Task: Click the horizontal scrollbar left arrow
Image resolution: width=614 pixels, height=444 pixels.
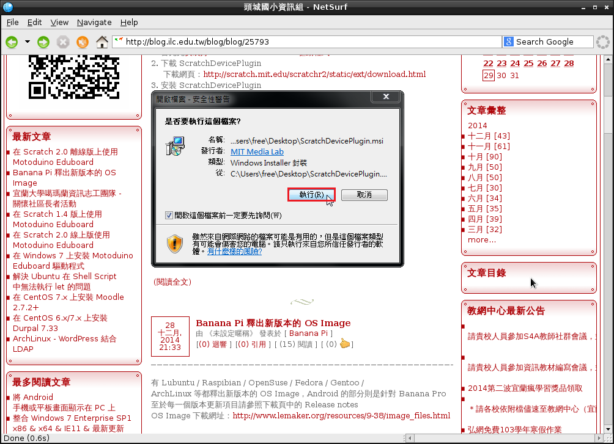Action: (x=410, y=438)
